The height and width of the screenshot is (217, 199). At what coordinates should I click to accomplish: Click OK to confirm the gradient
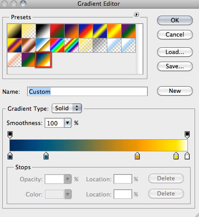[x=175, y=20]
